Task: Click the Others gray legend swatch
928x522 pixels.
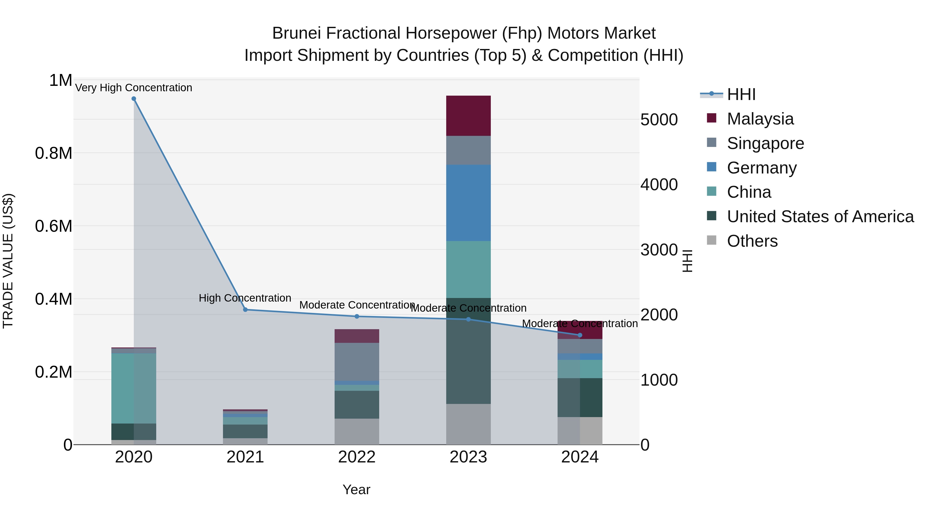Action: 711,240
